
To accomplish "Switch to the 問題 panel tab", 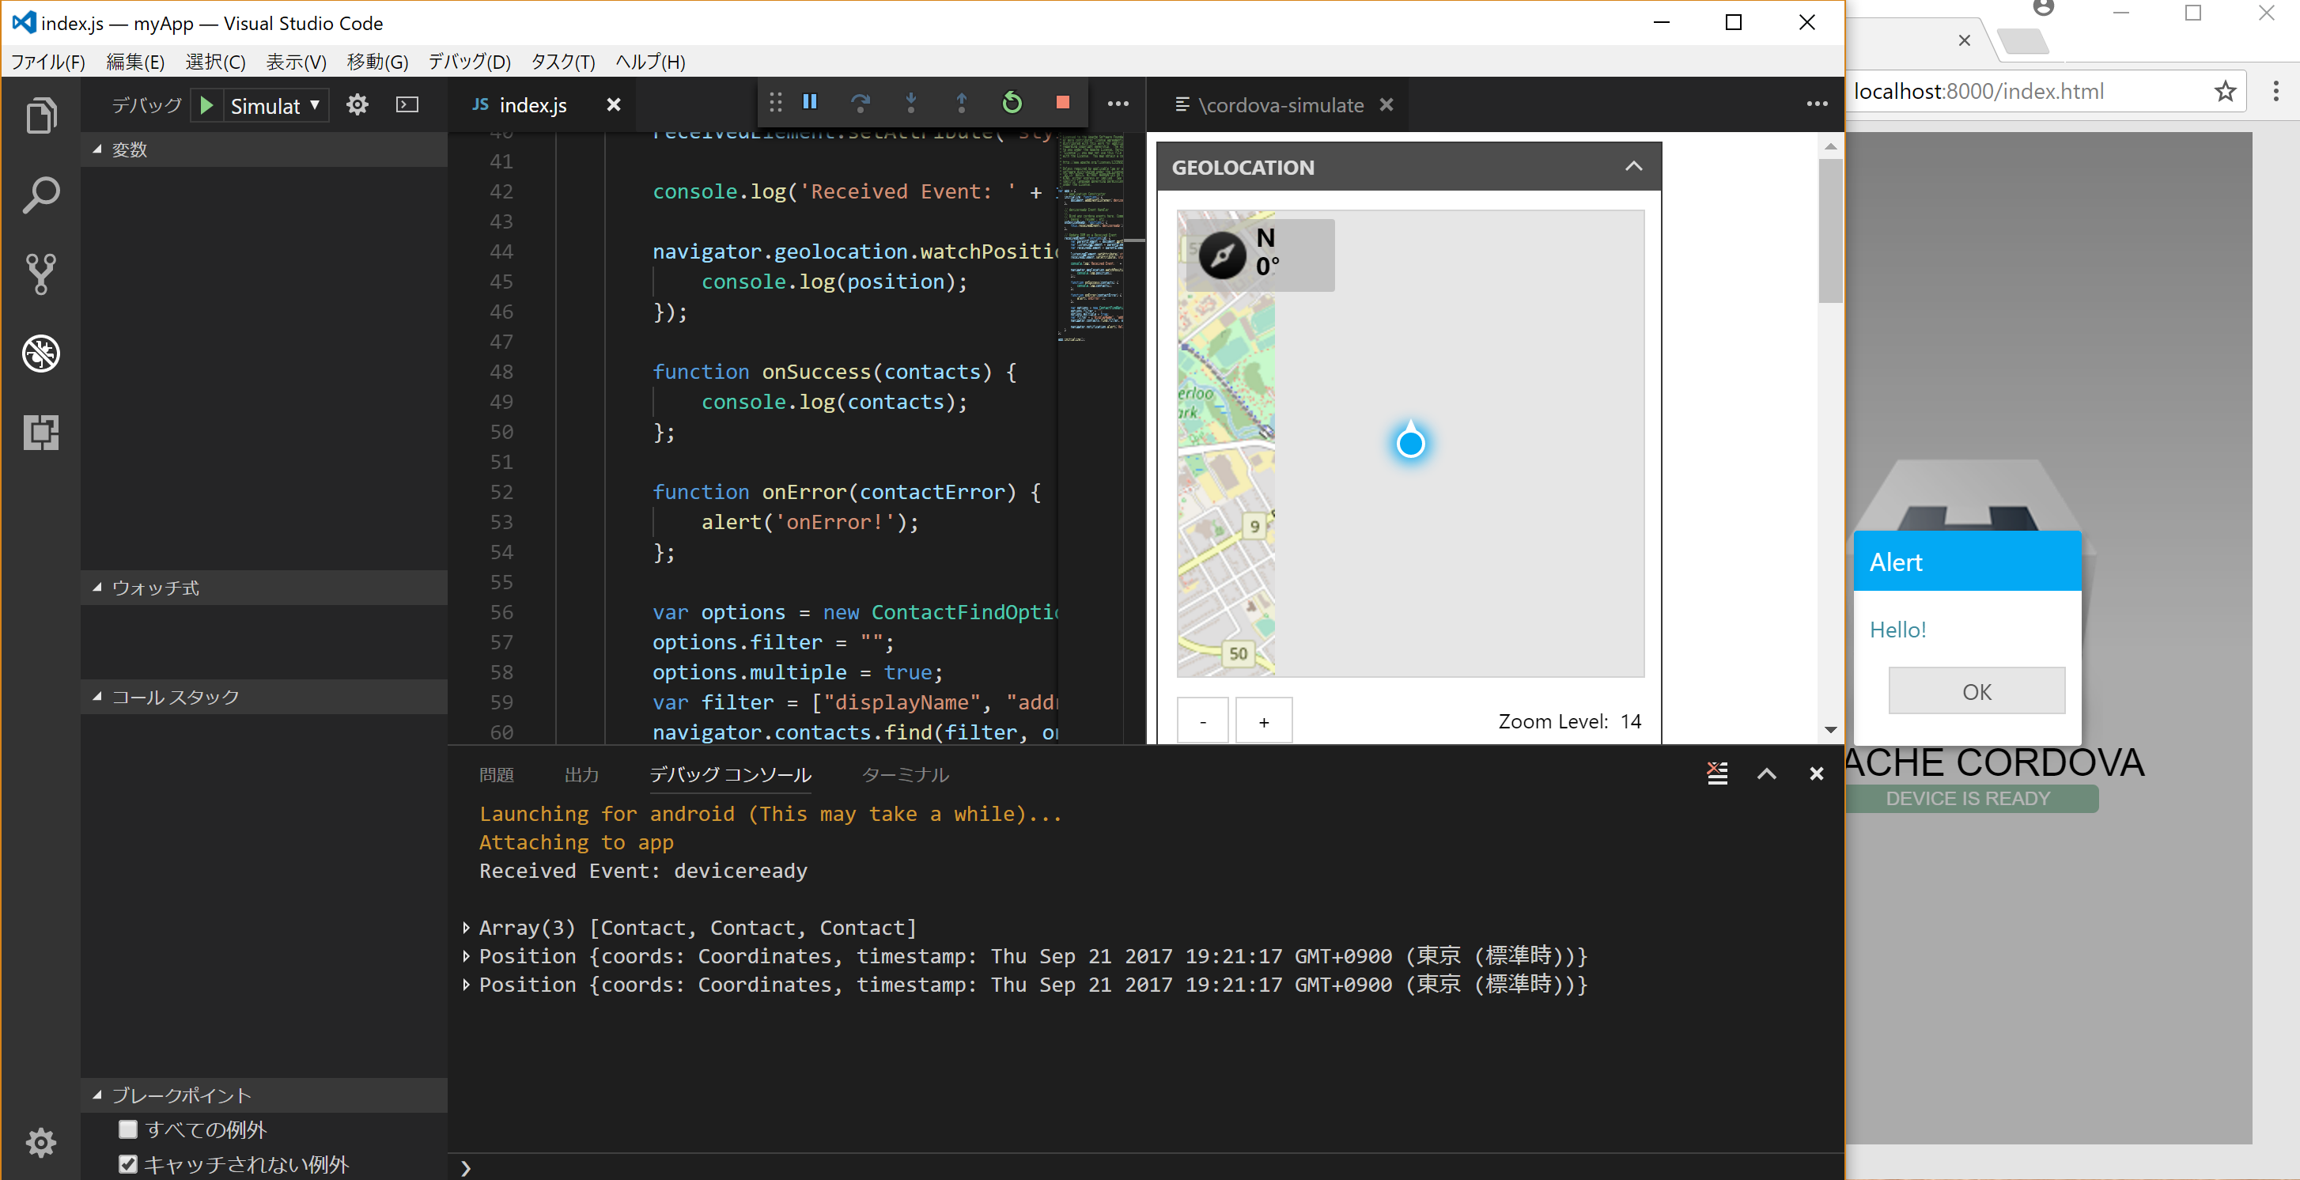I will (497, 775).
